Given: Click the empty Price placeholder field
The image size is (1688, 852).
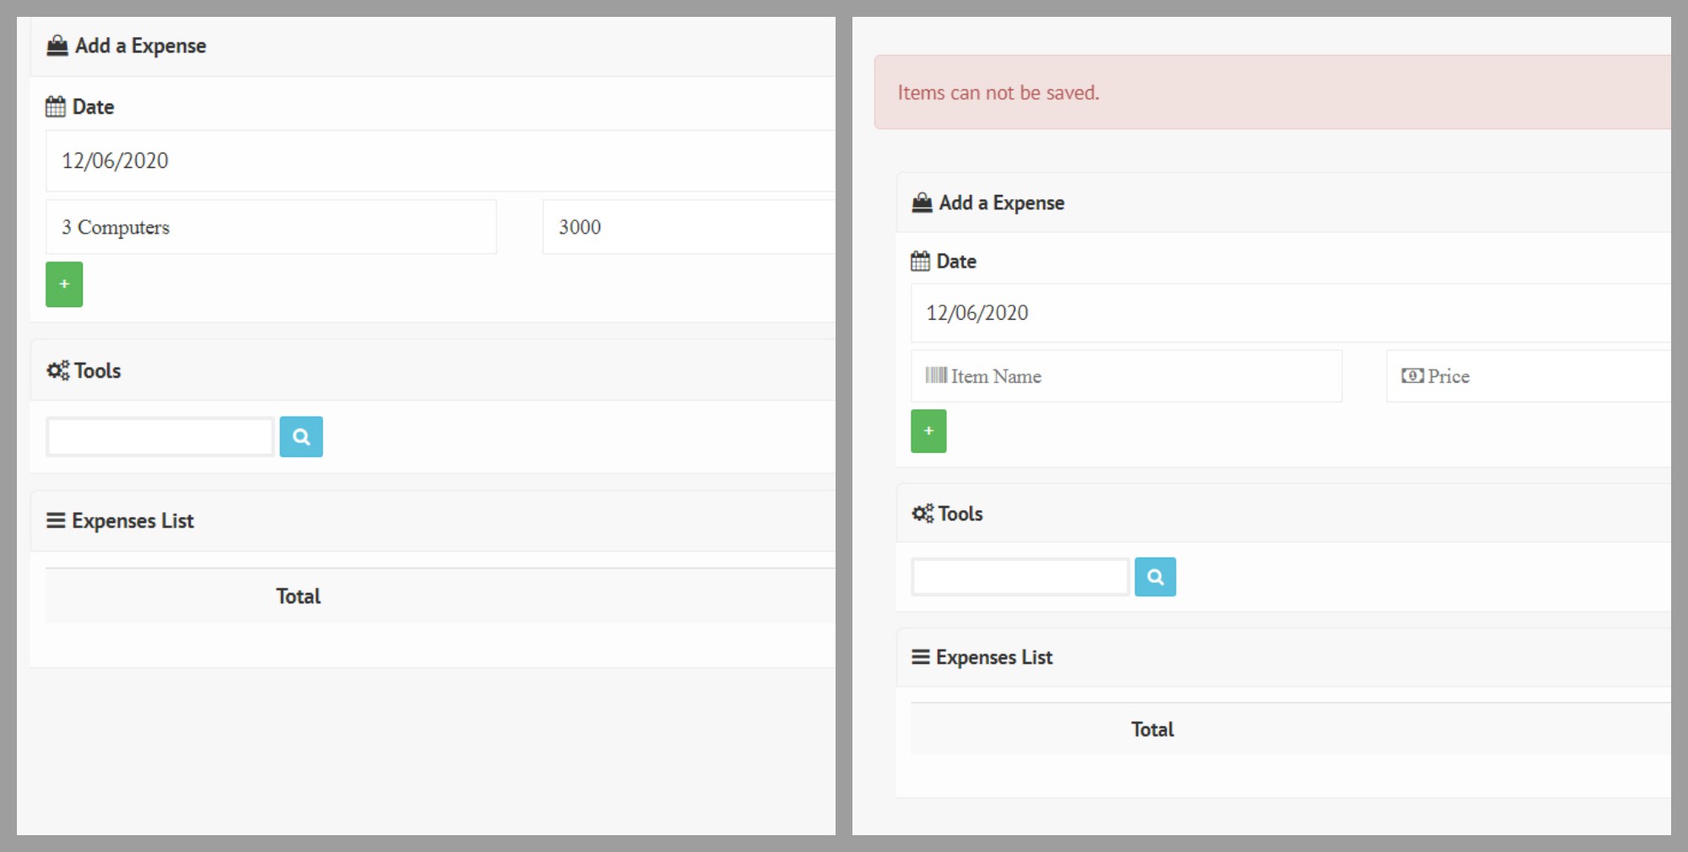Looking at the screenshot, I should pyautogui.click(x=1528, y=376).
